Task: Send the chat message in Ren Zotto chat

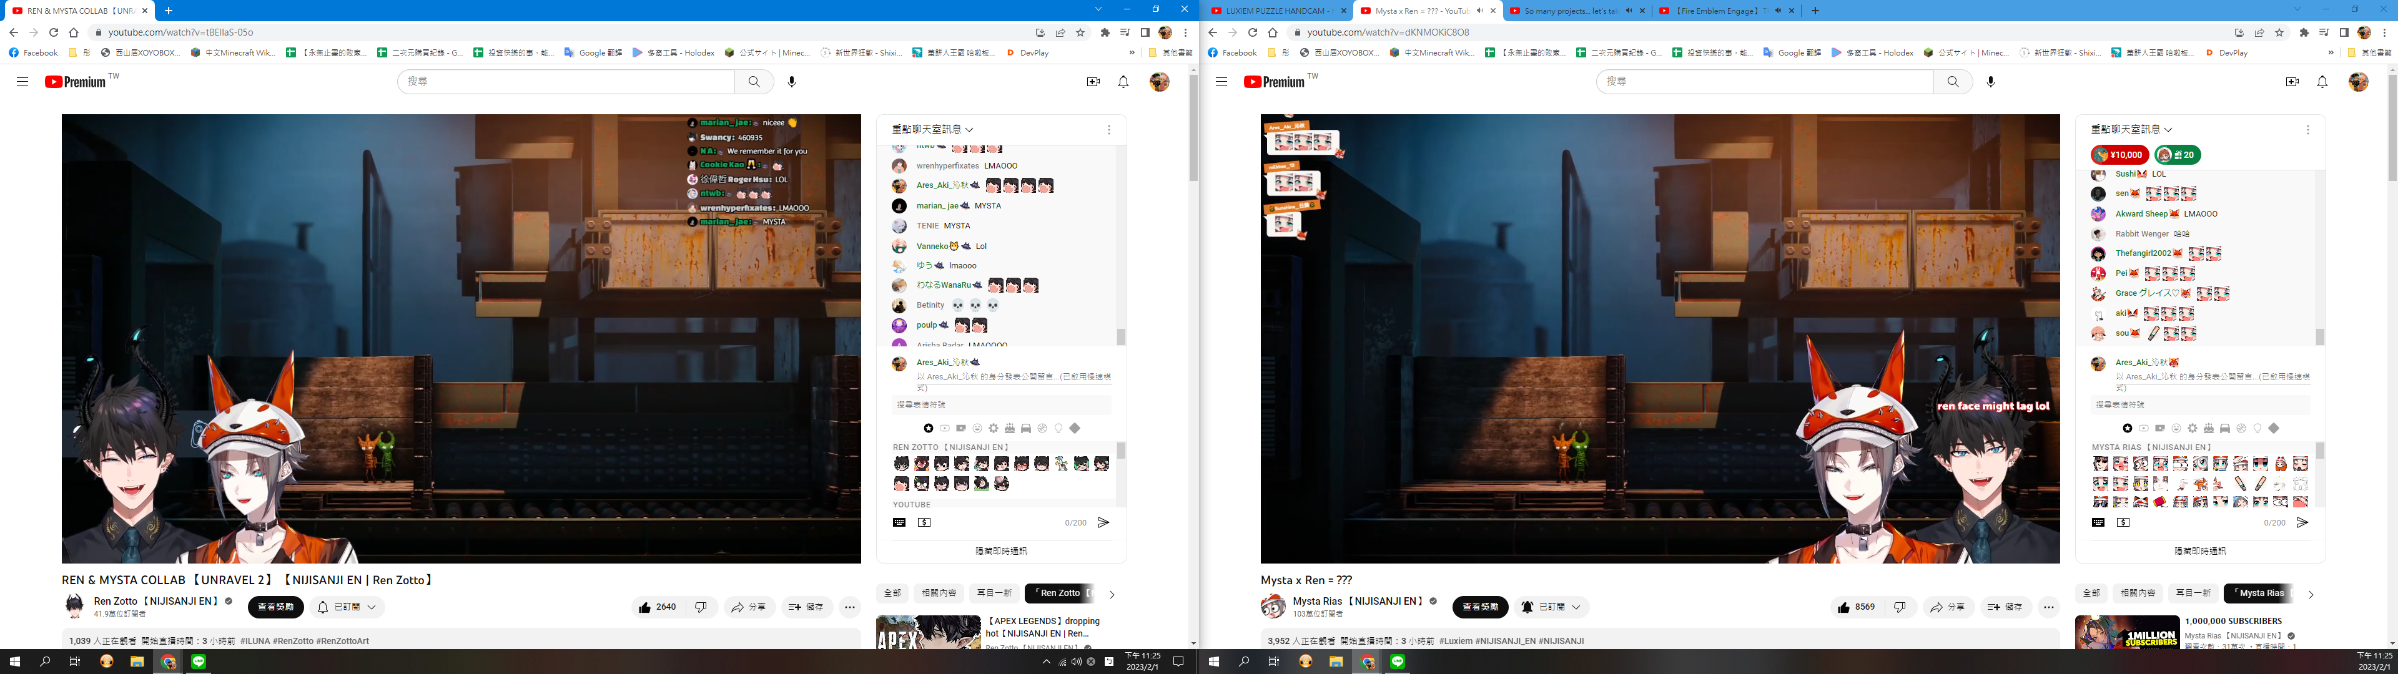Action: (x=1103, y=523)
